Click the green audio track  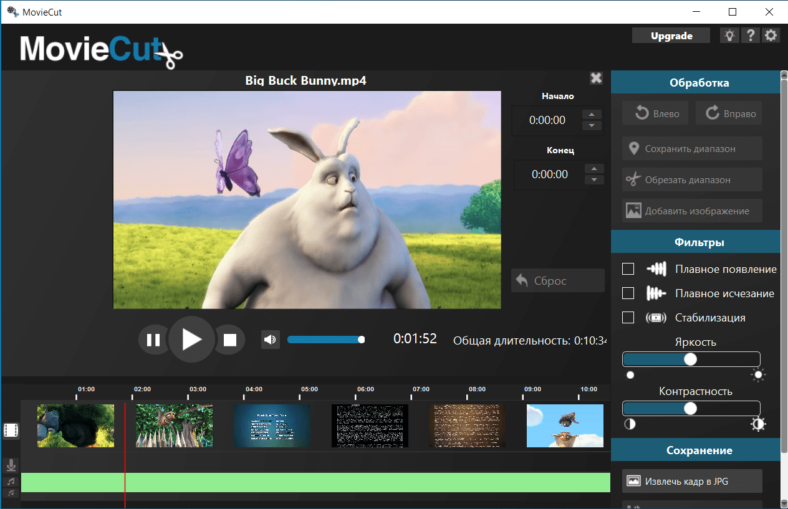click(315, 483)
